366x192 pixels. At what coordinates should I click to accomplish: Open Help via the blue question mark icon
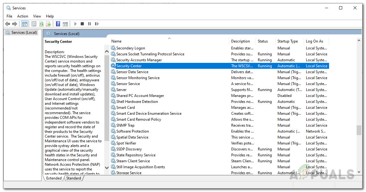pyautogui.click(x=58, y=24)
